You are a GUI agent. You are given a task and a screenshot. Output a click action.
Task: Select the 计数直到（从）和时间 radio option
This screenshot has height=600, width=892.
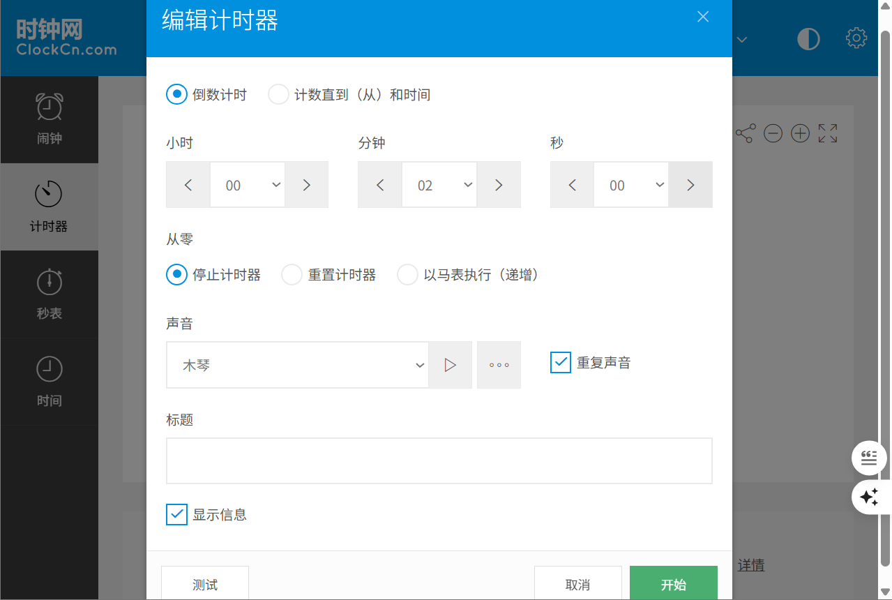tap(279, 94)
